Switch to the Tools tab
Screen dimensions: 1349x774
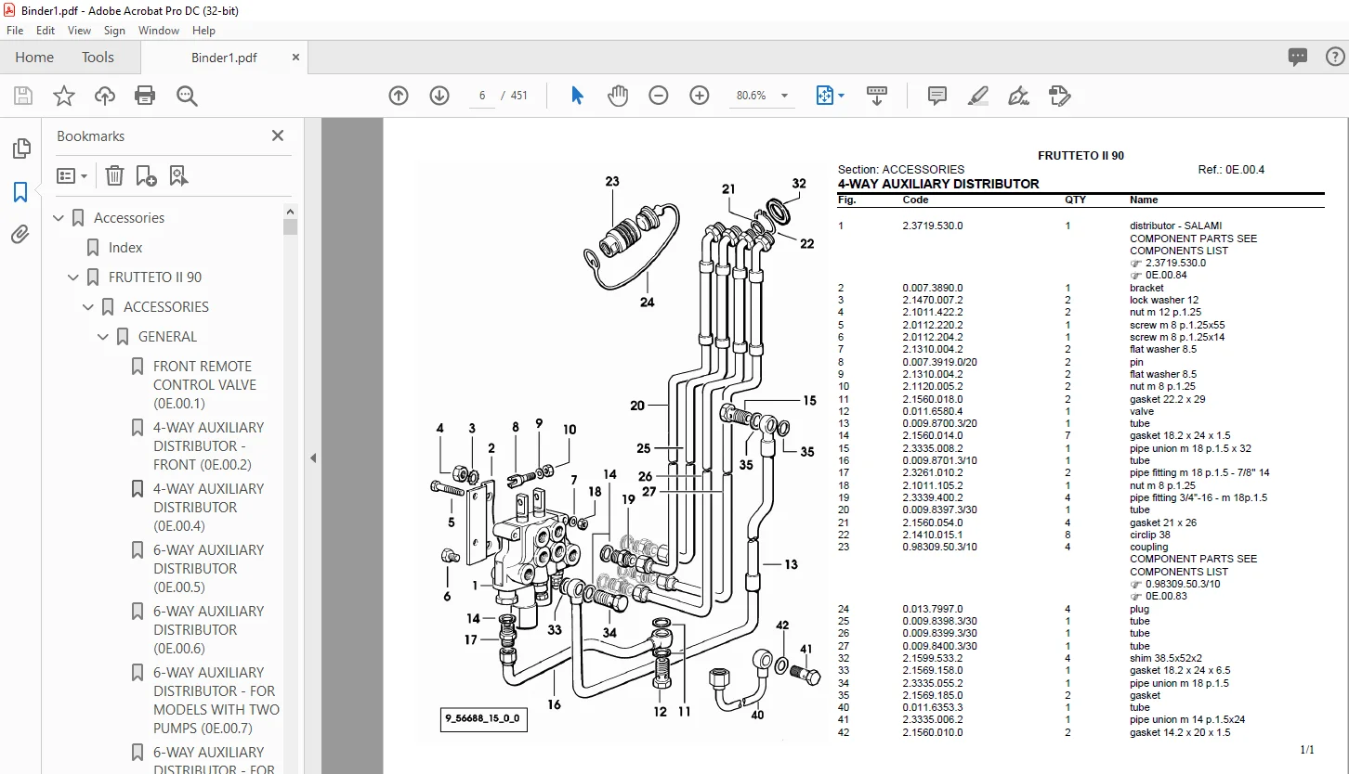98,58
